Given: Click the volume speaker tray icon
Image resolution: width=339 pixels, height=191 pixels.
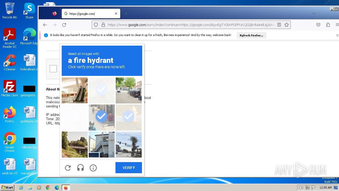Looking at the screenshot, I should (301, 188).
